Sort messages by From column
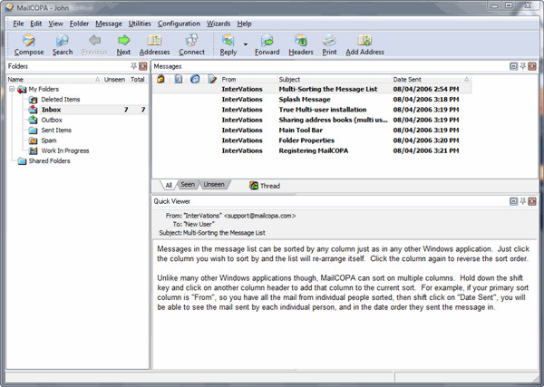This screenshot has width=544, height=387. coord(248,80)
